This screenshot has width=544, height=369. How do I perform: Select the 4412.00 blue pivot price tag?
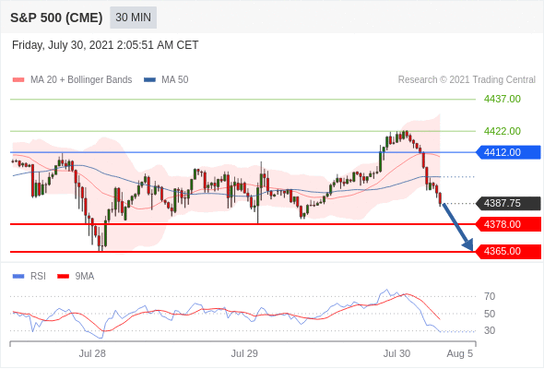pos(508,152)
